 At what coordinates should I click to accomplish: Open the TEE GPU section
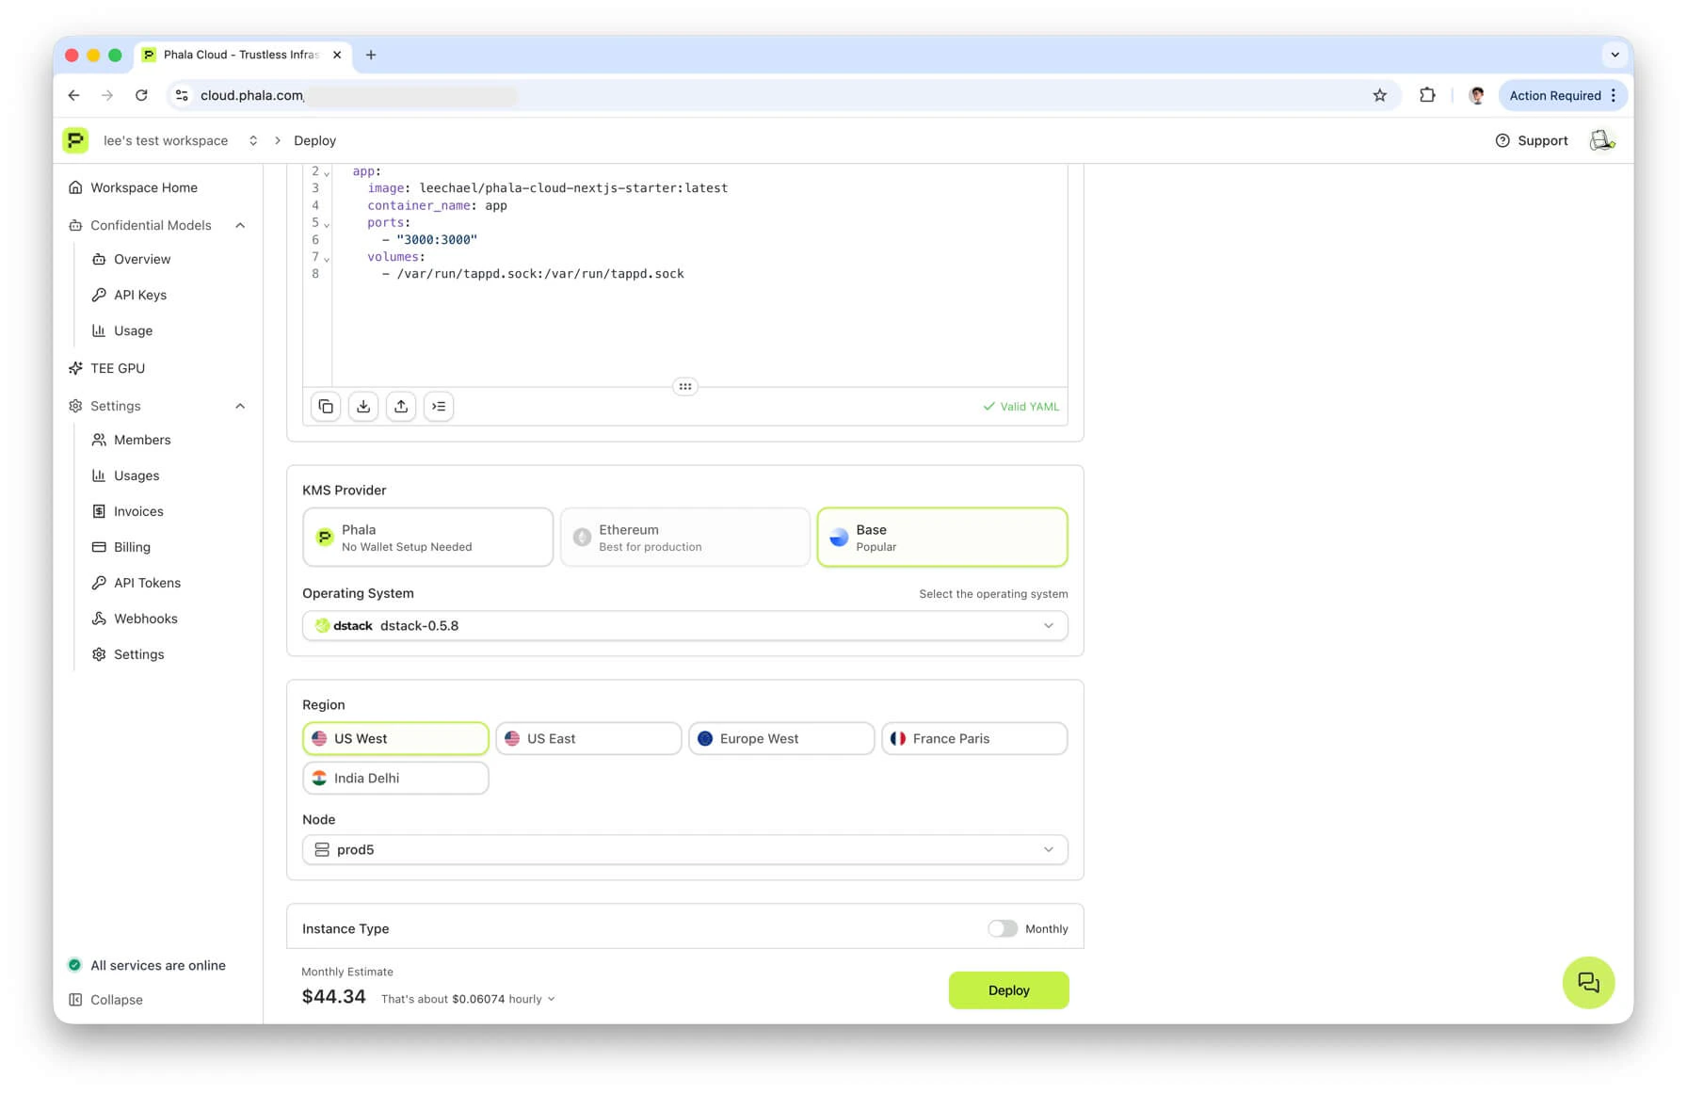[x=119, y=368]
